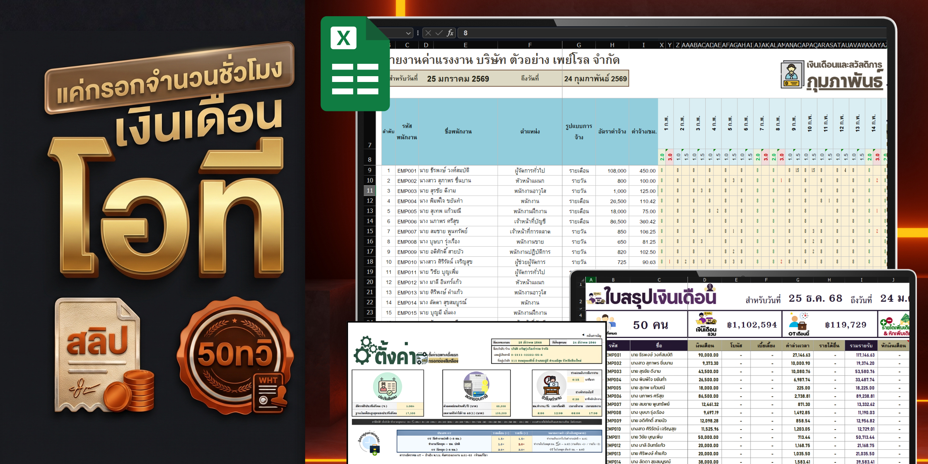
Task: Click the 50ทวิ WHT badge icon
Action: click(235, 355)
